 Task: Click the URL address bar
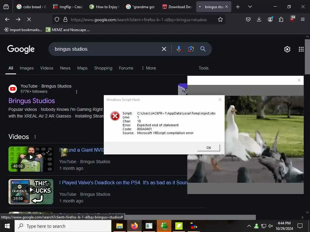pos(139,20)
